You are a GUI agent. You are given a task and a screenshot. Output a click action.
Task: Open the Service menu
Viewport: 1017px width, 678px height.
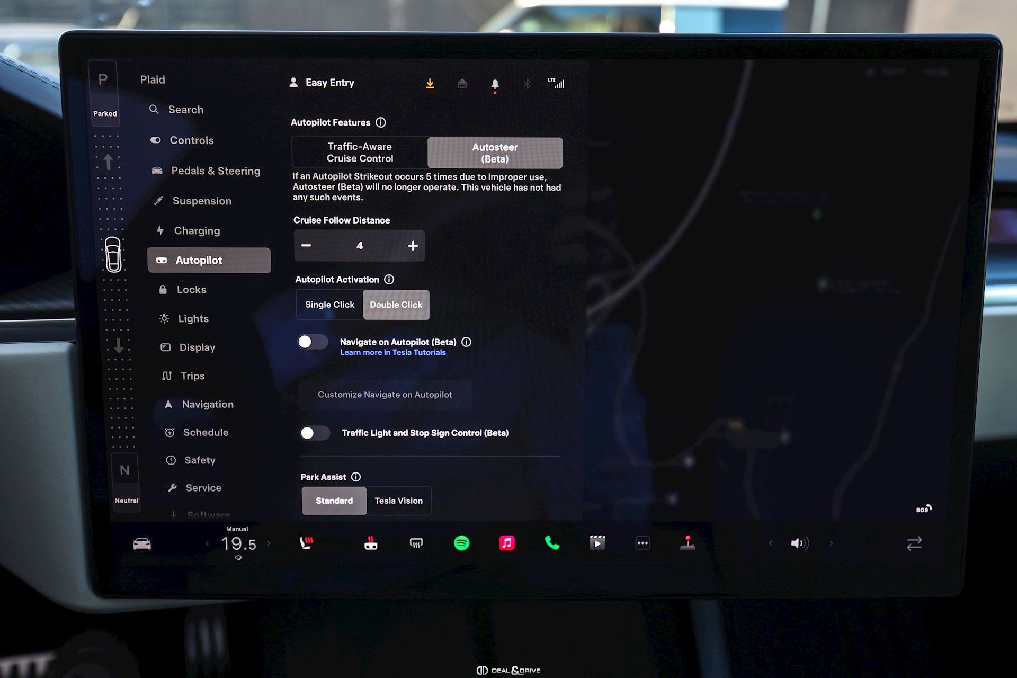tap(194, 488)
